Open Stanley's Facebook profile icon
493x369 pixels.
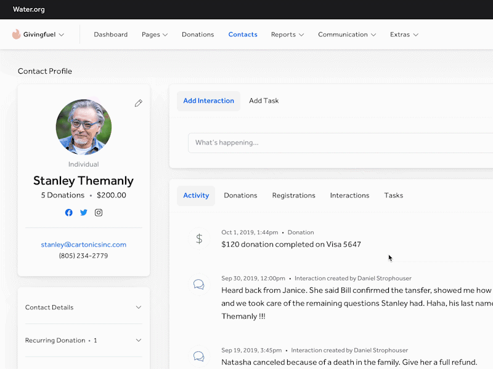[x=68, y=213]
